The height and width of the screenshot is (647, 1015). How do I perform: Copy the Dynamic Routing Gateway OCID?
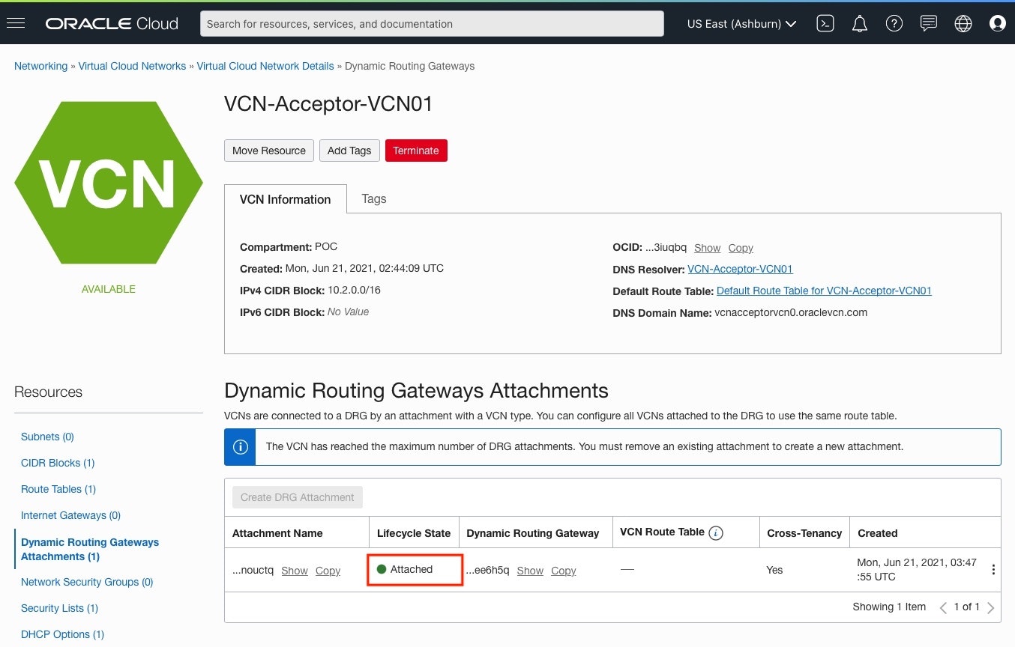coord(564,571)
